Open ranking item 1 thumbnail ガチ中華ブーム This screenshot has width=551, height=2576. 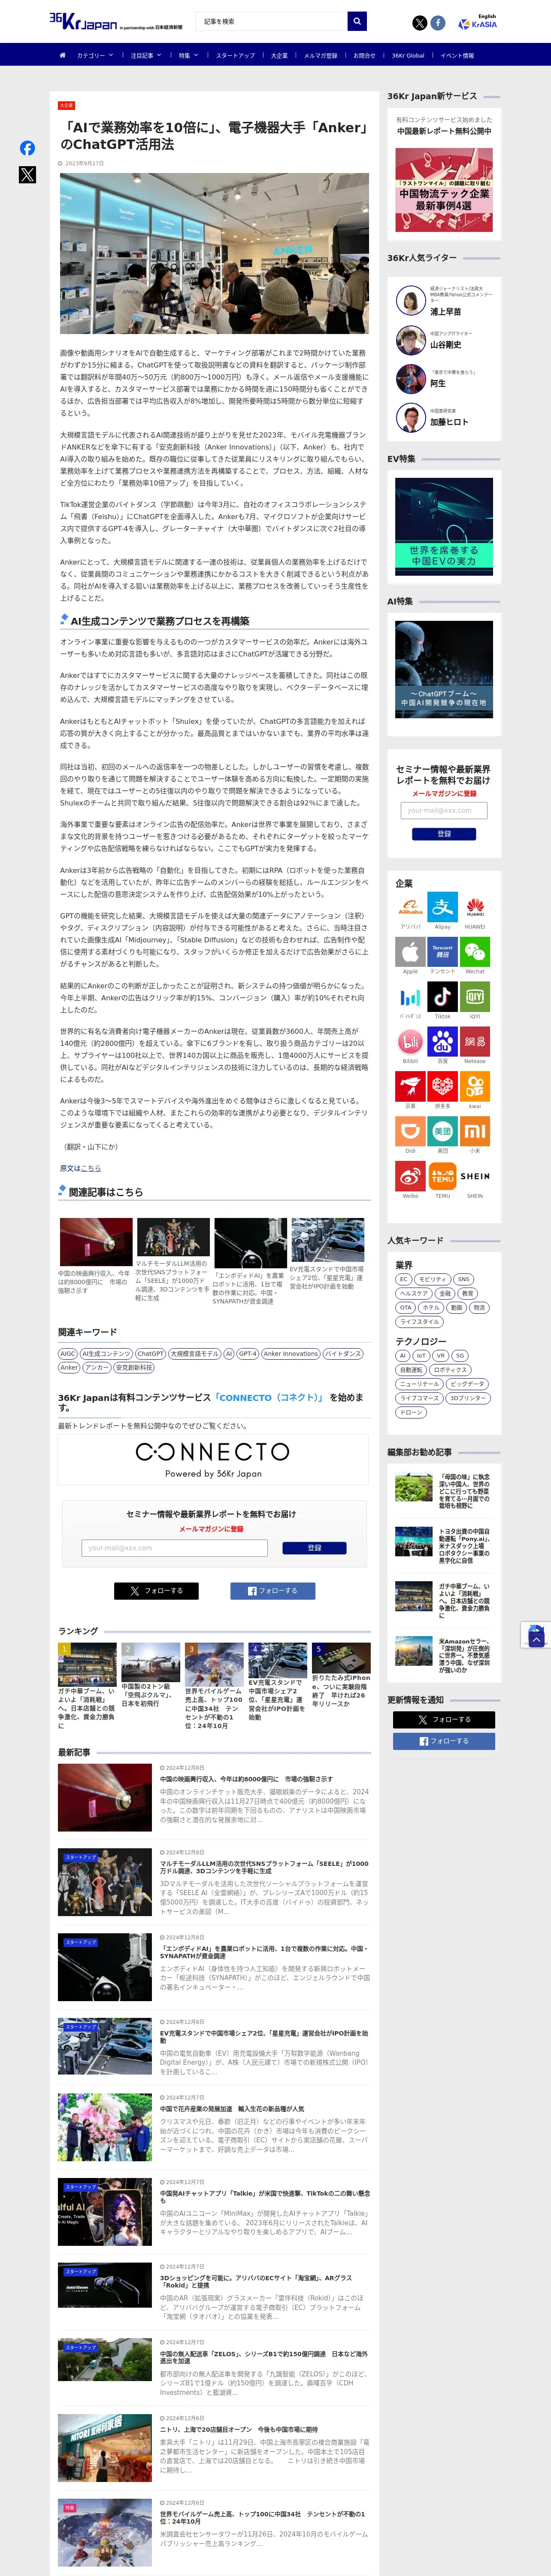87,1665
